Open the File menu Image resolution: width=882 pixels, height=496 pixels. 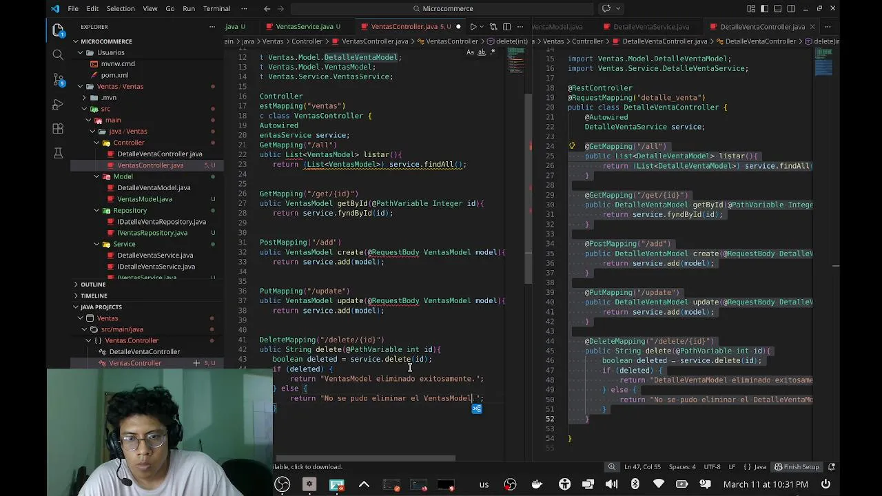point(73,8)
